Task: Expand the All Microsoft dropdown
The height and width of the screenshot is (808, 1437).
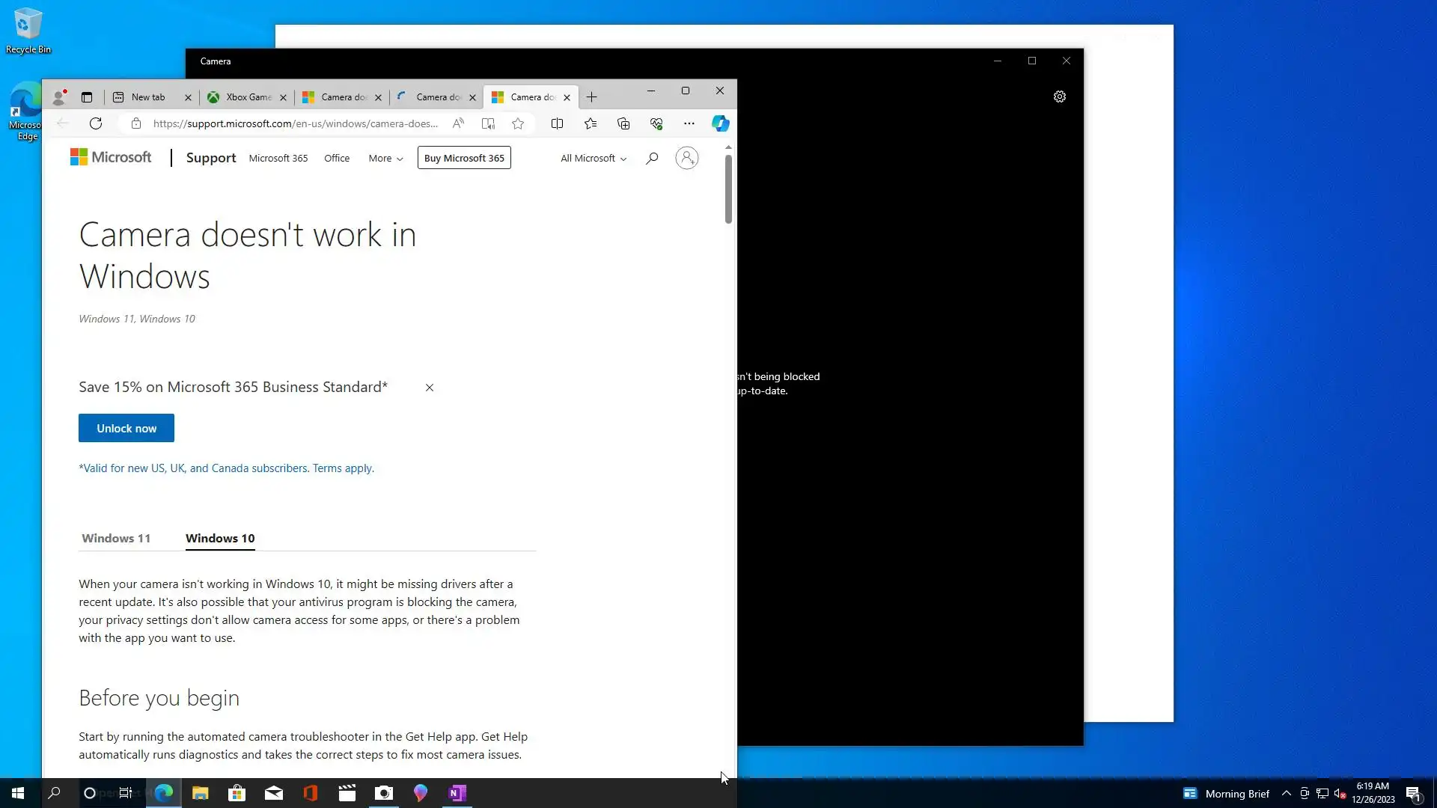Action: [x=593, y=158]
